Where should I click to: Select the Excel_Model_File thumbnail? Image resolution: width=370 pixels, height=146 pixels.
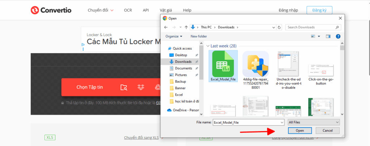point(223,66)
